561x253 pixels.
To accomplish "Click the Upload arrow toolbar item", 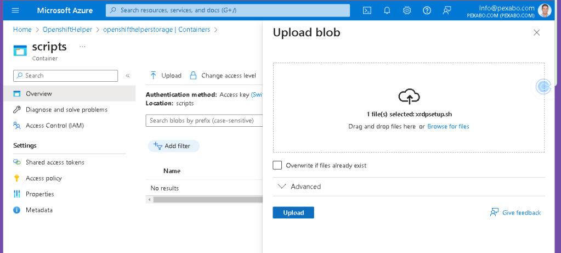I will coord(166,76).
